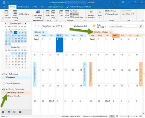Open more navigation options ellipsis
The image size is (145, 118).
(x=26, y=112)
